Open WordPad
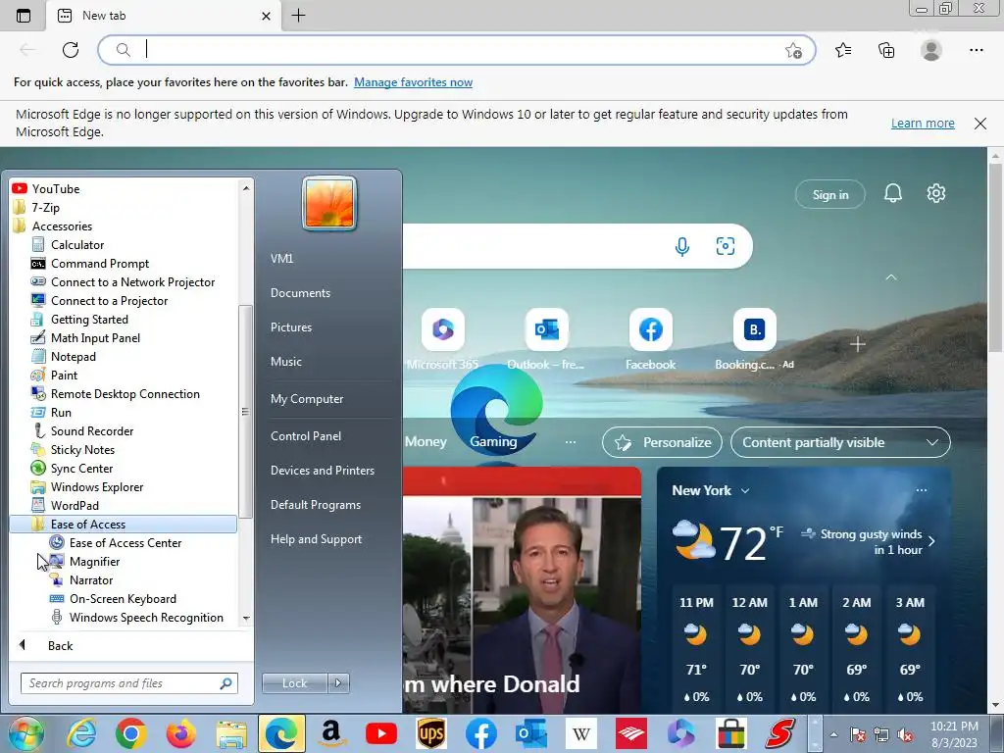1004x753 pixels. pyautogui.click(x=75, y=505)
